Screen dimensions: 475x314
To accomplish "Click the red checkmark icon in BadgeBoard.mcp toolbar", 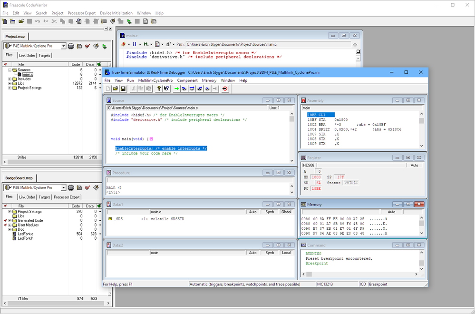I will coord(87,187).
